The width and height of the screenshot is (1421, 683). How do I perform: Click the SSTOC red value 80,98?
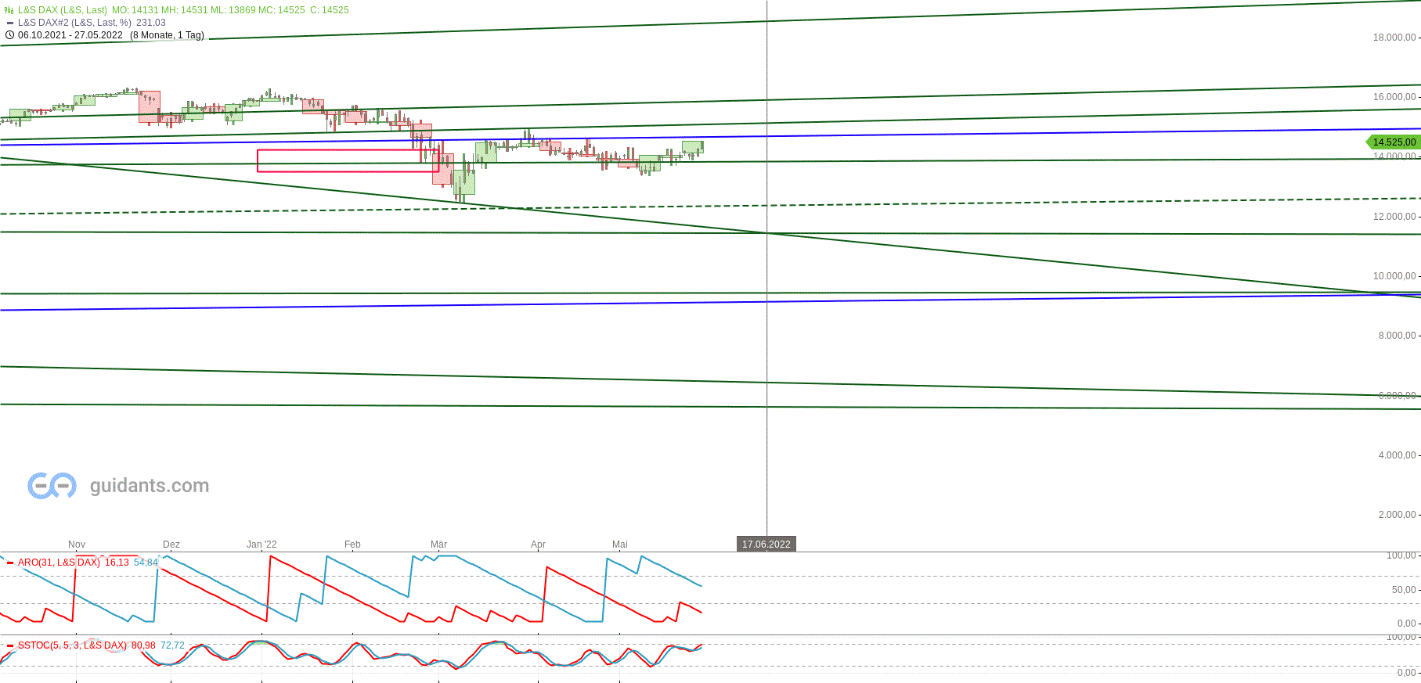pyautogui.click(x=143, y=645)
